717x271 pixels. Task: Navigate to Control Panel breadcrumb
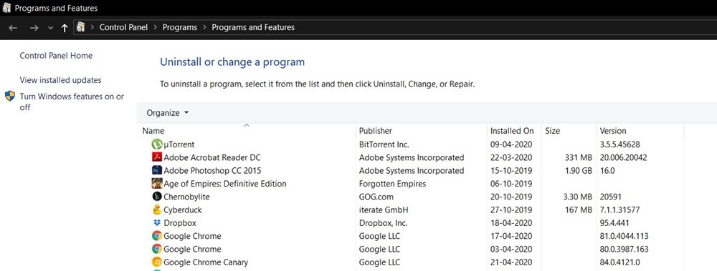(123, 27)
